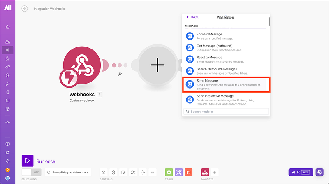The image size is (329, 184).
Task: Open the green Flow control tools icon
Action: (x=169, y=172)
